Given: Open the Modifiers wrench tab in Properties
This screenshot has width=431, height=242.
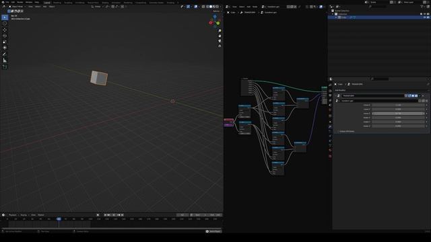Looking at the screenshot, I should 330,126.
